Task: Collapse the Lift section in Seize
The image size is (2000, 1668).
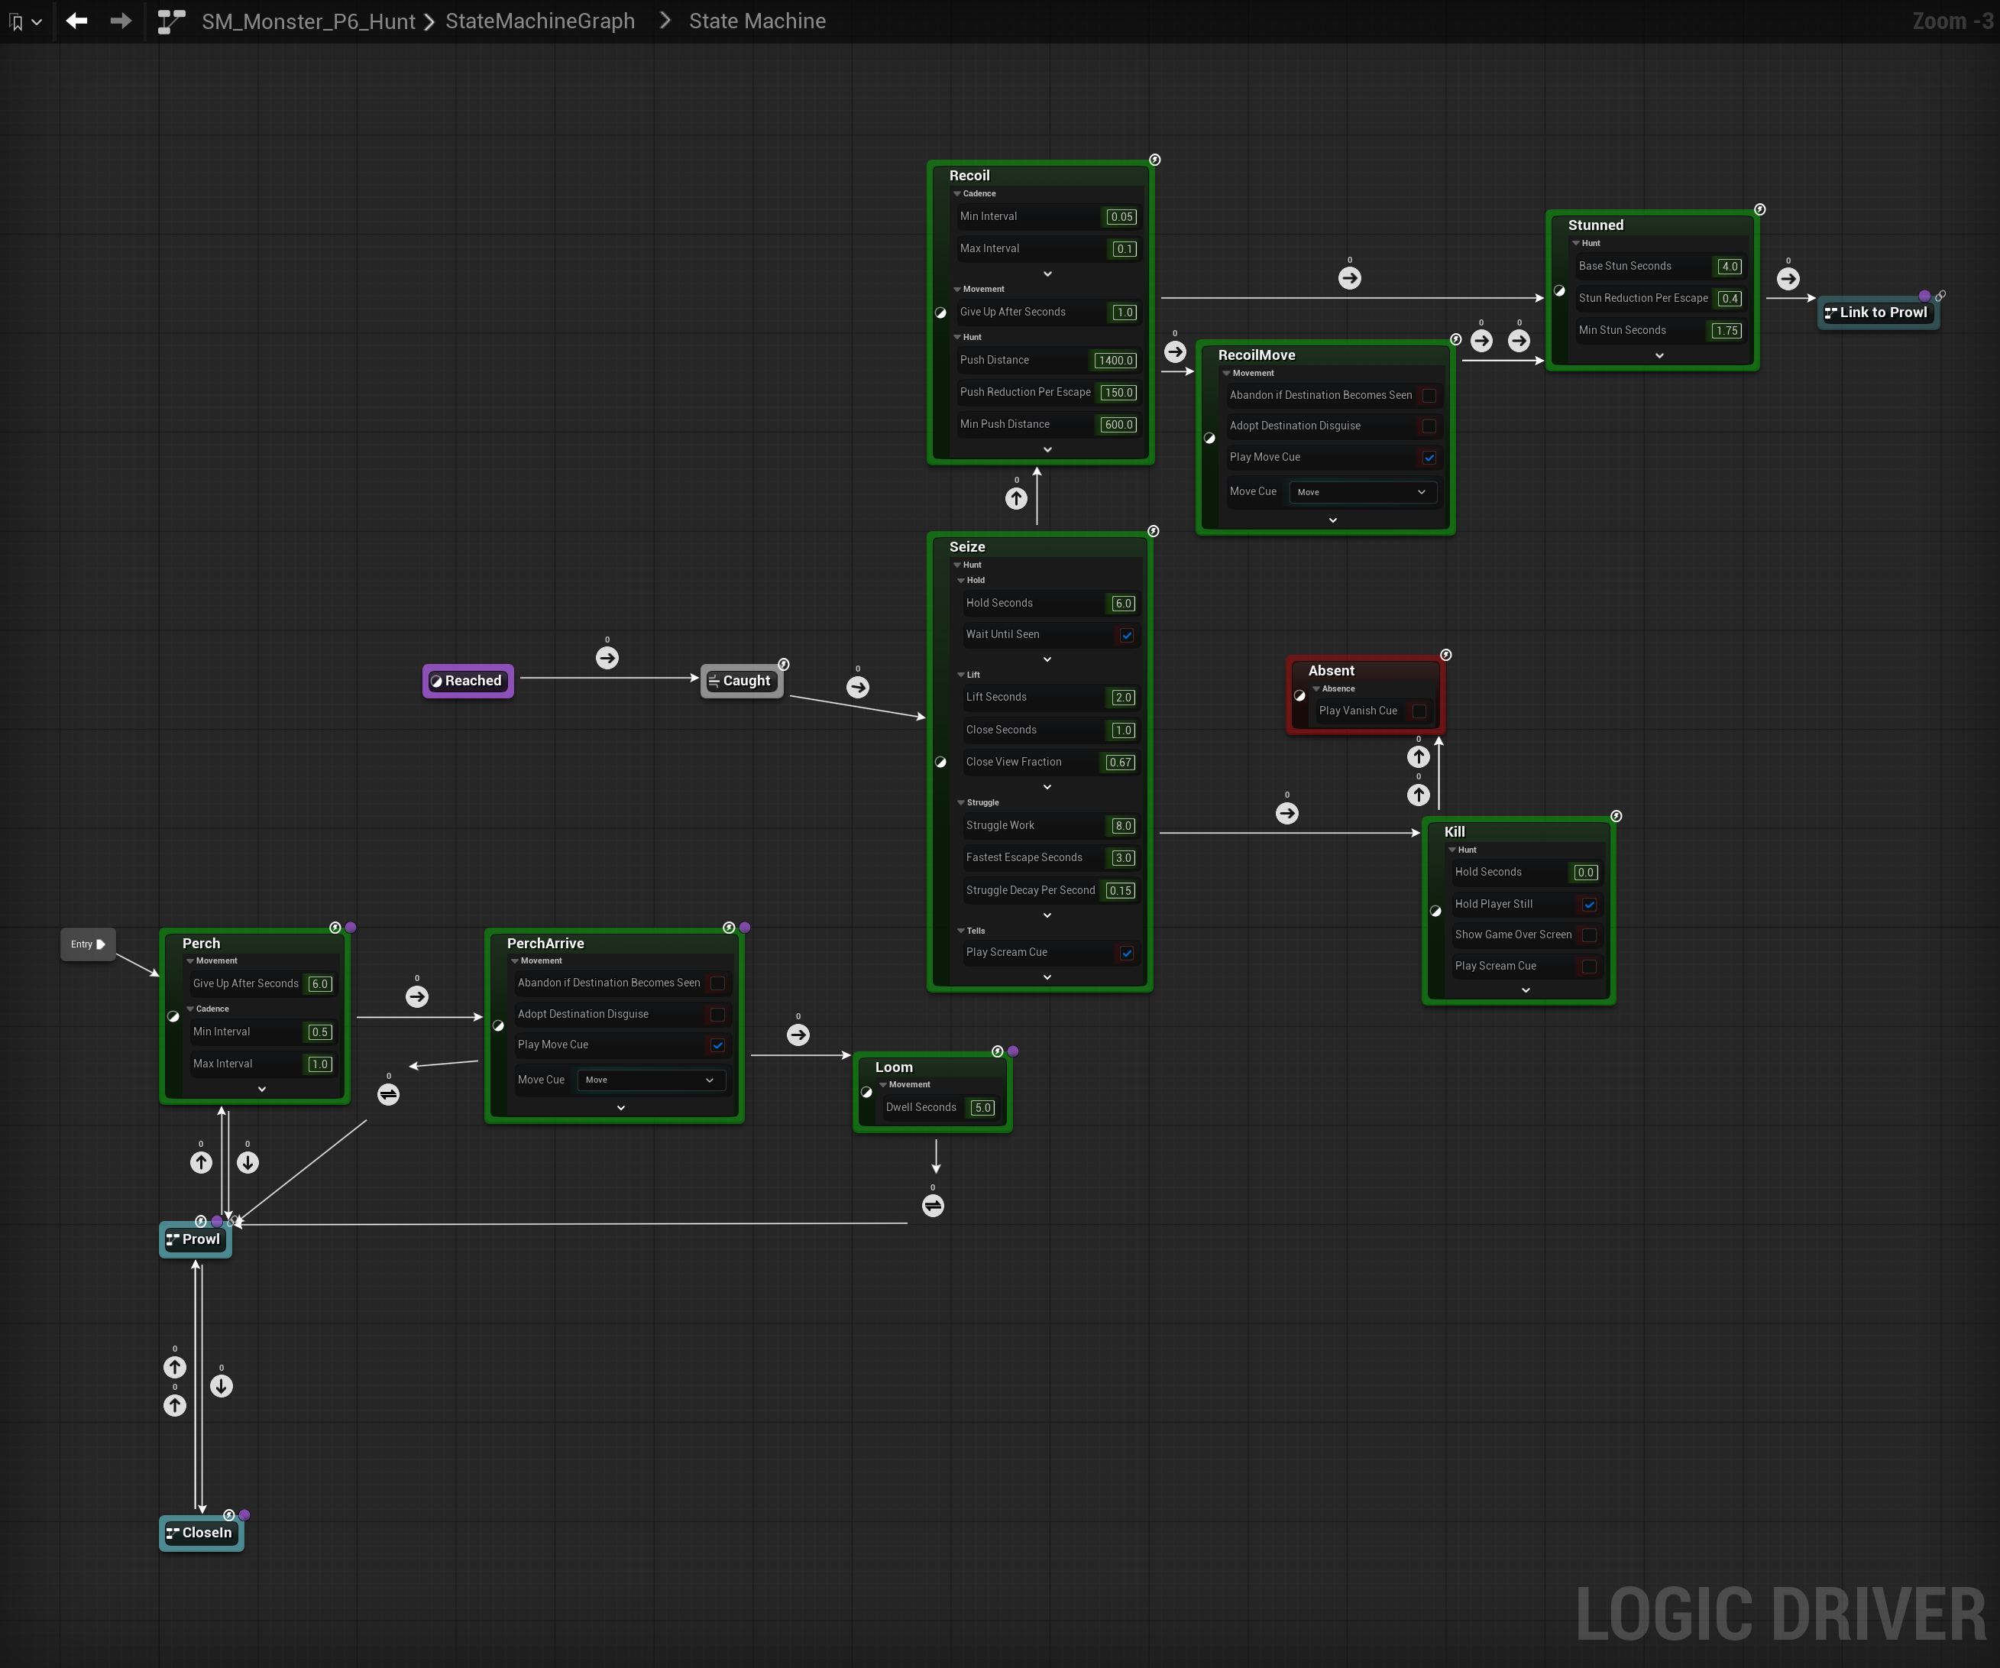Action: click(961, 675)
